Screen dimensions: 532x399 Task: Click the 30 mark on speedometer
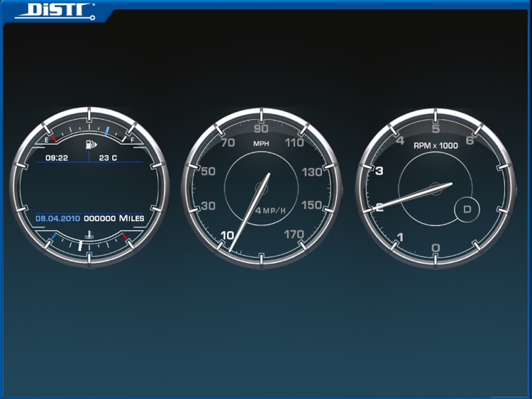coord(208,206)
